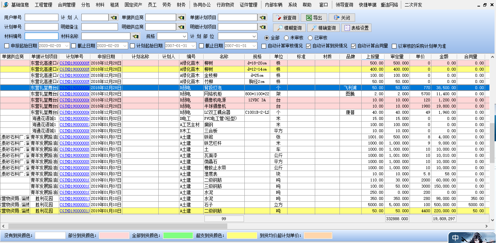The width and height of the screenshot is (496, 243).
Task: Click the lookup icon beside 计划人 field
Action: pyautogui.click(x=114, y=17)
